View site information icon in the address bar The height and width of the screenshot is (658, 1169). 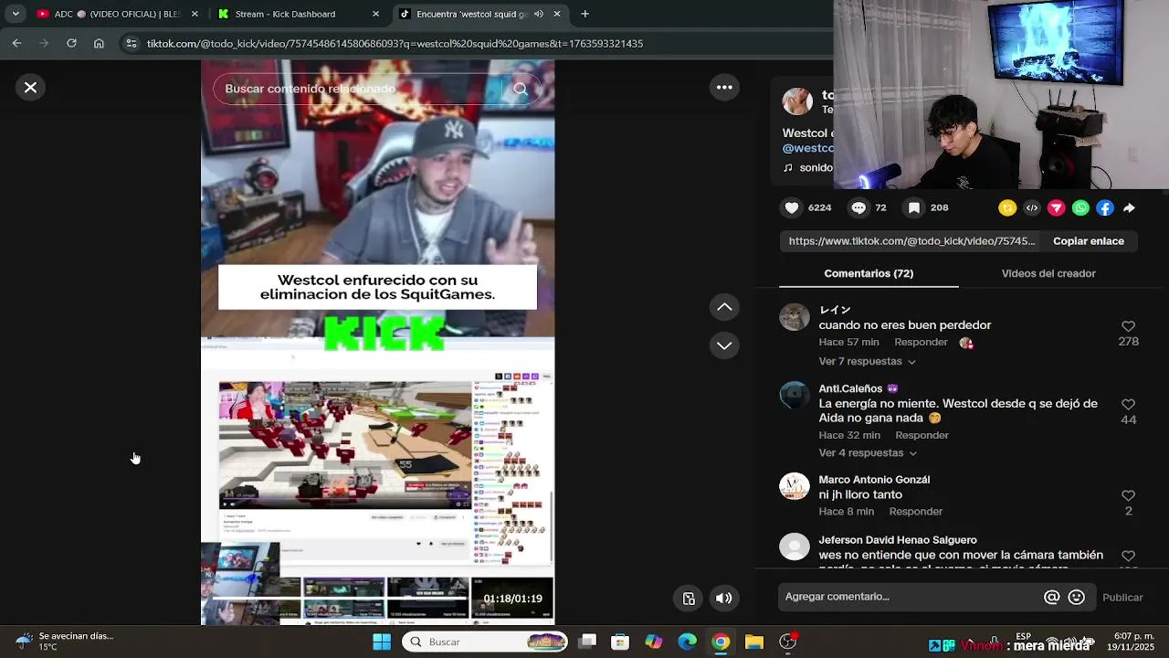click(132, 43)
